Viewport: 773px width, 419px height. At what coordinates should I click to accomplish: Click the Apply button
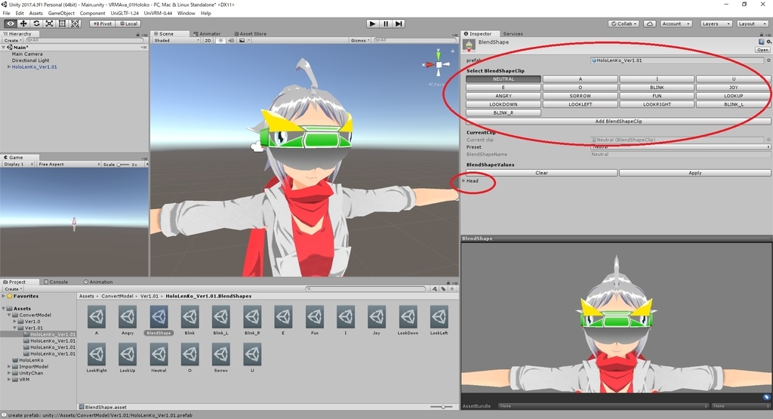pyautogui.click(x=694, y=173)
